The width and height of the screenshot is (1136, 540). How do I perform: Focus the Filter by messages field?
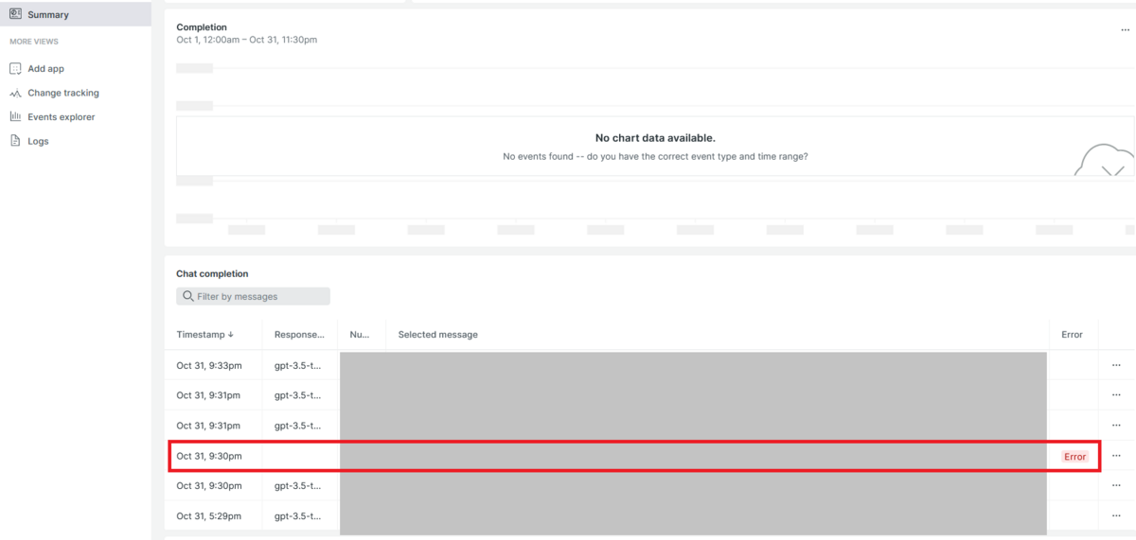coord(253,296)
